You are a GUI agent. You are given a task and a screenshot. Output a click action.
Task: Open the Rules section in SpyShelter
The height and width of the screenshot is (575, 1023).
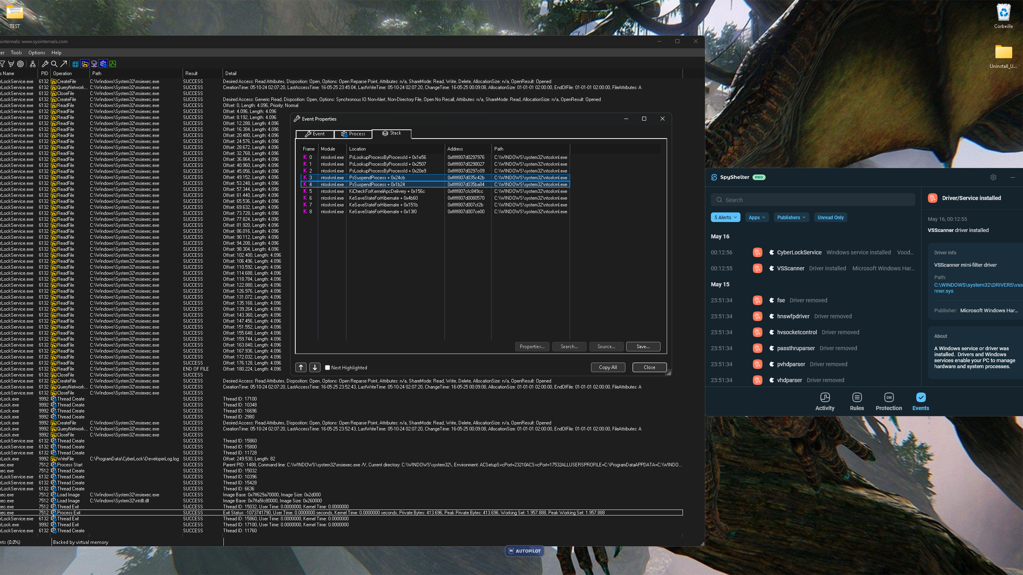pyautogui.click(x=857, y=402)
